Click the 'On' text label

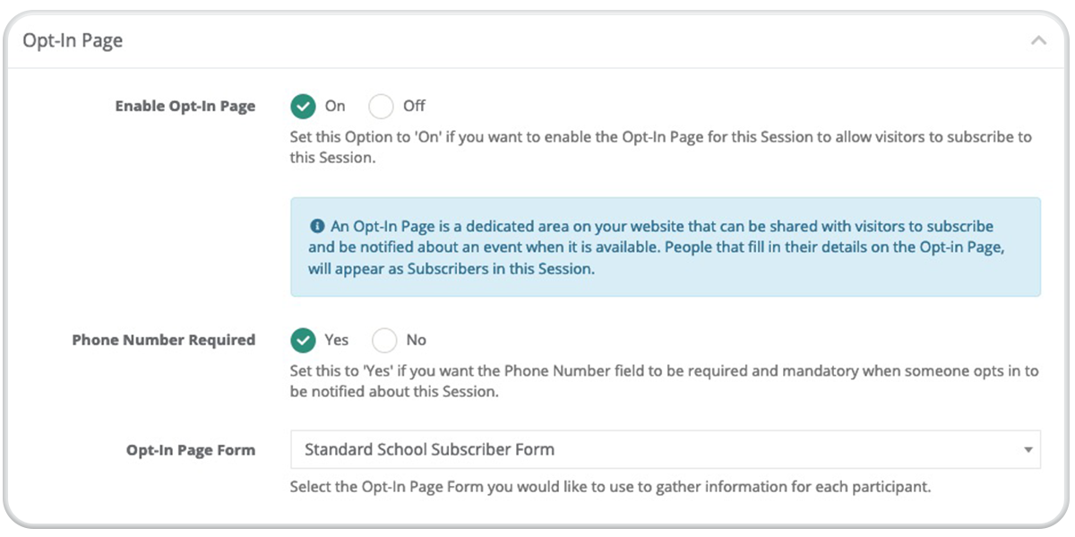coord(335,106)
